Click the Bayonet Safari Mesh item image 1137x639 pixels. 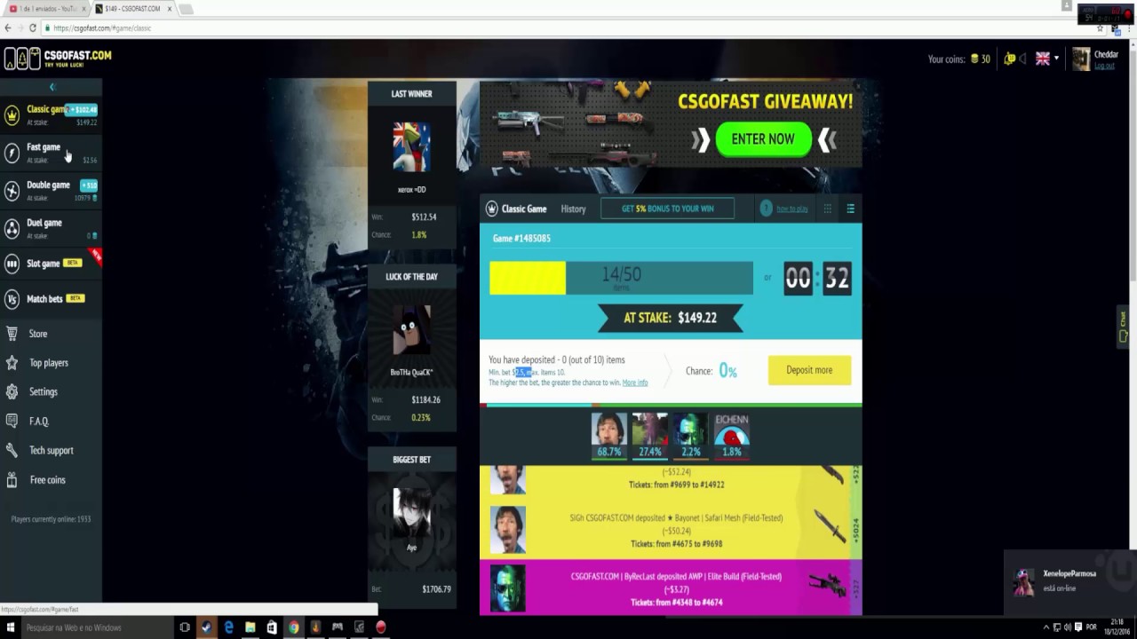click(x=830, y=525)
